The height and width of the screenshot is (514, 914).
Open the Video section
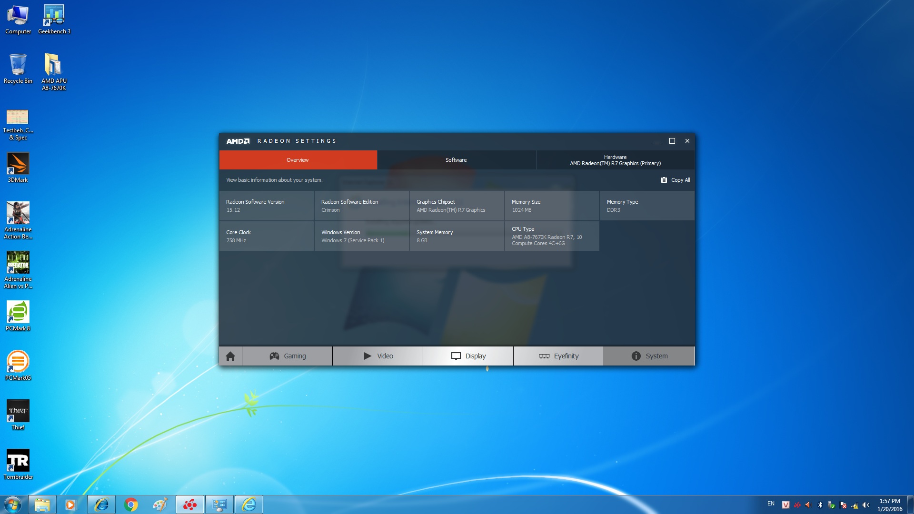click(378, 356)
